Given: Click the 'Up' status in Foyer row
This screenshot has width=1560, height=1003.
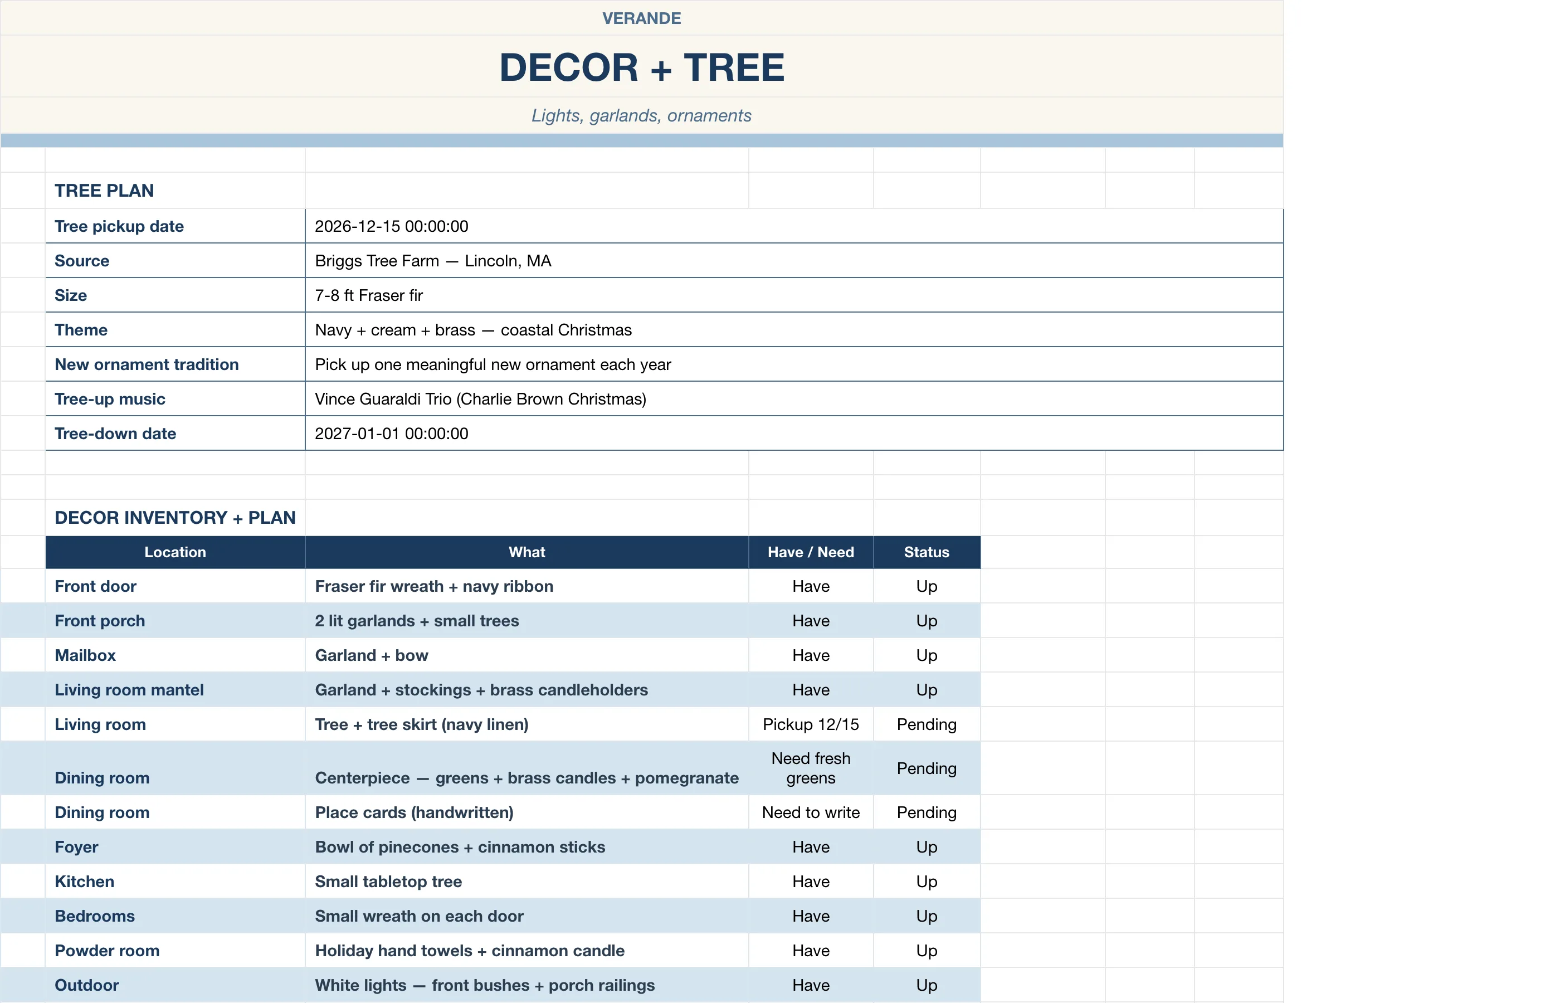Looking at the screenshot, I should (x=927, y=846).
